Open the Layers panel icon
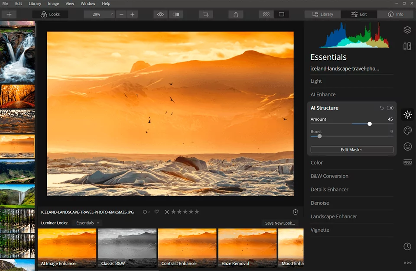Screen dimensions: 416x271 (x=407, y=30)
